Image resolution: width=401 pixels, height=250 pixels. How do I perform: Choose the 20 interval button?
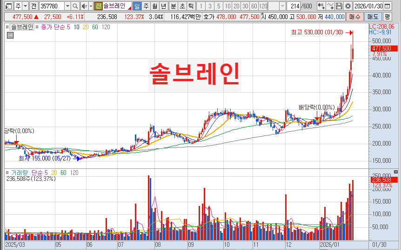tap(236, 6)
